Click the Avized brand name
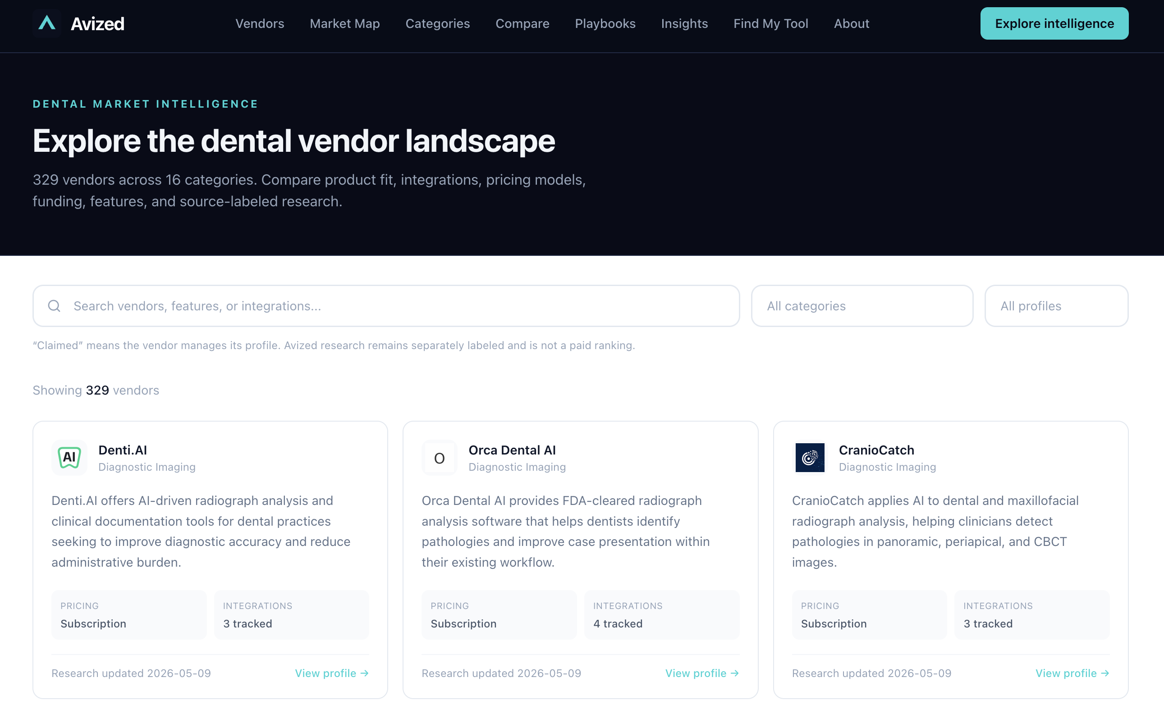Viewport: 1164px width, 709px height. click(x=97, y=23)
